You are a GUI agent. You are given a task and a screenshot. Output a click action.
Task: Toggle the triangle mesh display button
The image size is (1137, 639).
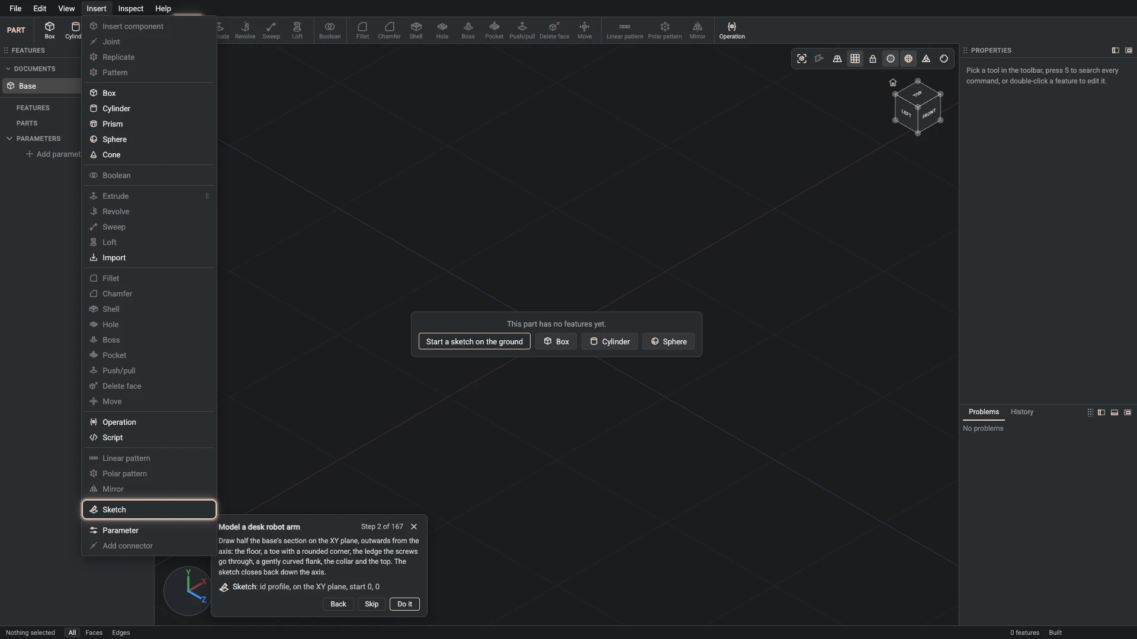[926, 59]
